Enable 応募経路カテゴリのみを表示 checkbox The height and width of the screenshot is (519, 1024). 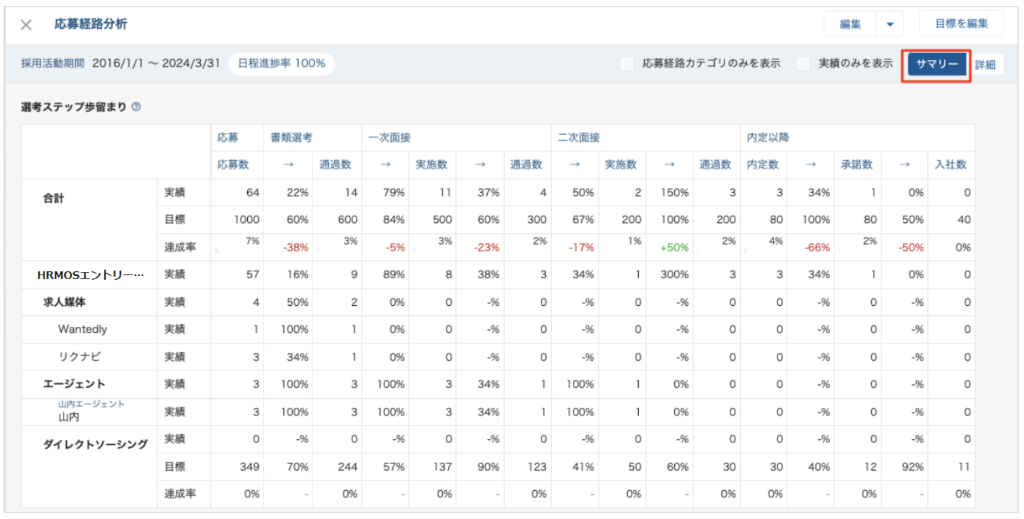point(627,63)
